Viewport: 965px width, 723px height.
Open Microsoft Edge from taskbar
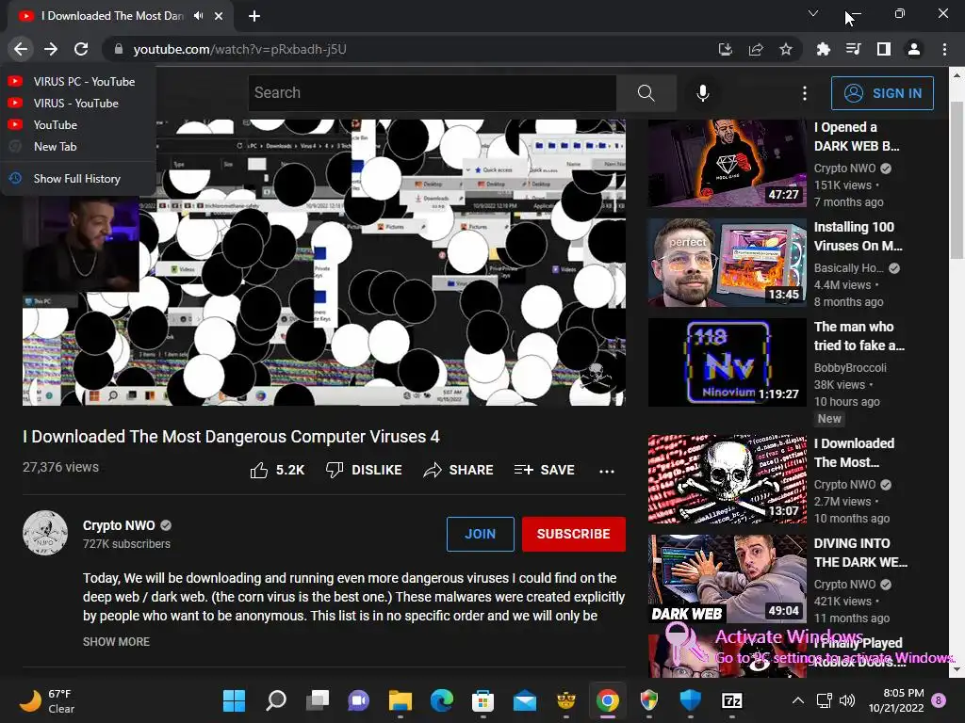coord(442,700)
